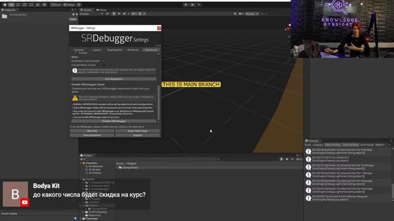
Task: Advance one frame with Step button
Action: click(x=199, y=5)
